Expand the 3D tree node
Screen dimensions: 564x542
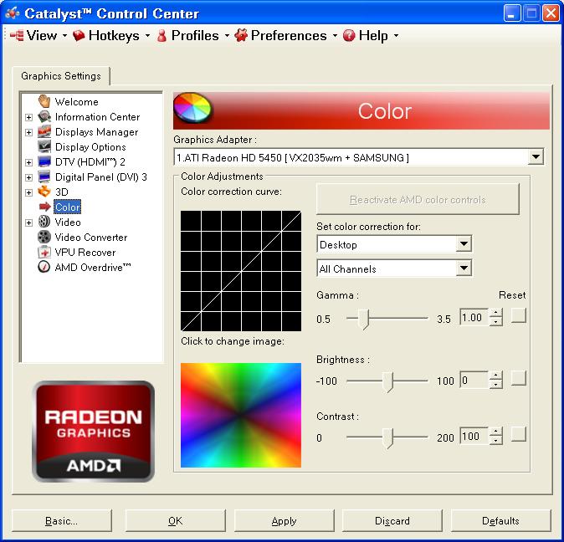(29, 192)
